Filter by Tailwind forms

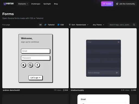pos(49,25)
